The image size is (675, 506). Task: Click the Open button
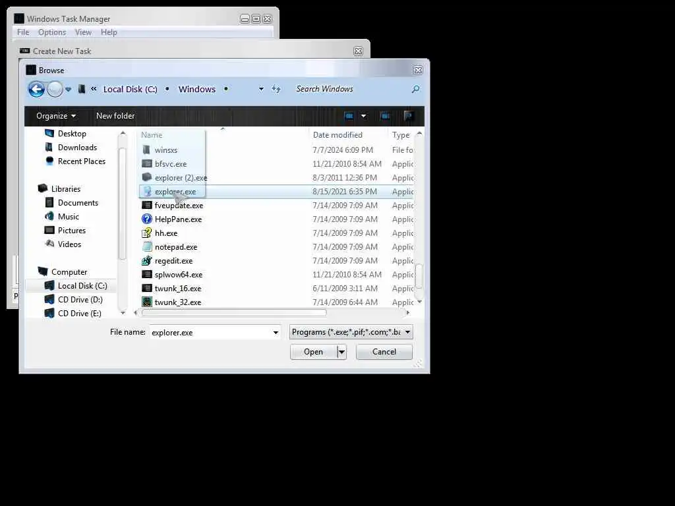click(x=313, y=352)
